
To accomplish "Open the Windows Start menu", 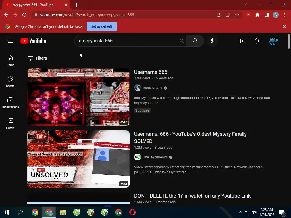I will point(7,212).
